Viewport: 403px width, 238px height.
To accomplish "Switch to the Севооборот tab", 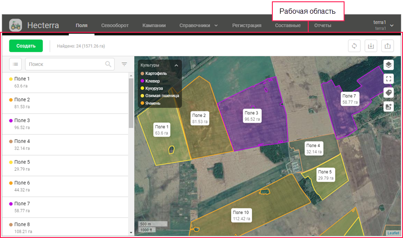I will coord(115,26).
